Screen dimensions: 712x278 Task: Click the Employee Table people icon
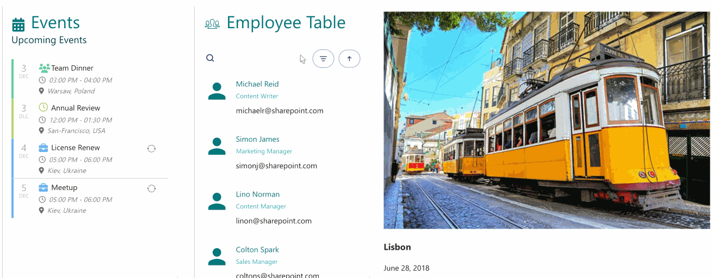tap(212, 23)
